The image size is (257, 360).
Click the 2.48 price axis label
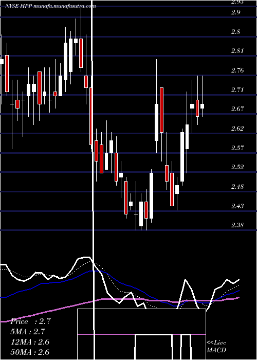[237, 187]
